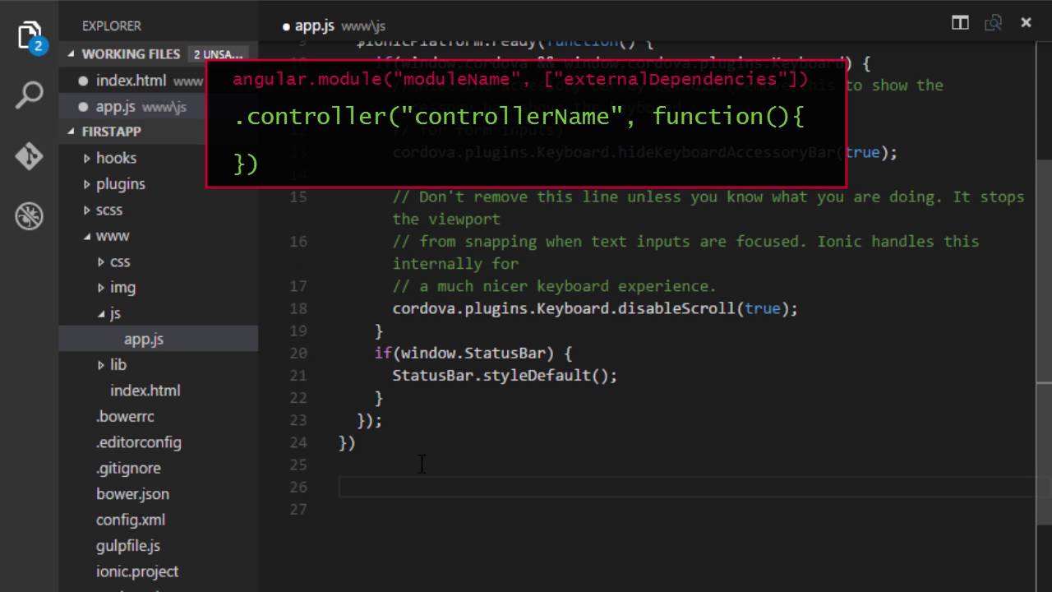Click the if(window.StatusBar) code line
The height and width of the screenshot is (592, 1052).
point(473,353)
